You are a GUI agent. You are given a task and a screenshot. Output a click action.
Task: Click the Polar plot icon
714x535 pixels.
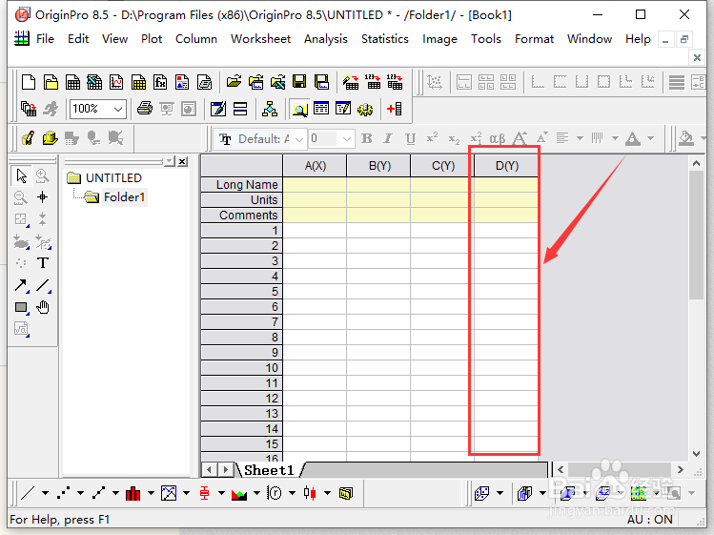[x=275, y=493]
